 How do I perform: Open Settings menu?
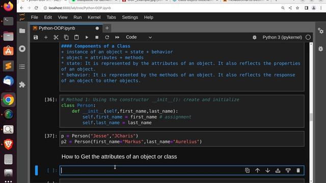(130, 17)
